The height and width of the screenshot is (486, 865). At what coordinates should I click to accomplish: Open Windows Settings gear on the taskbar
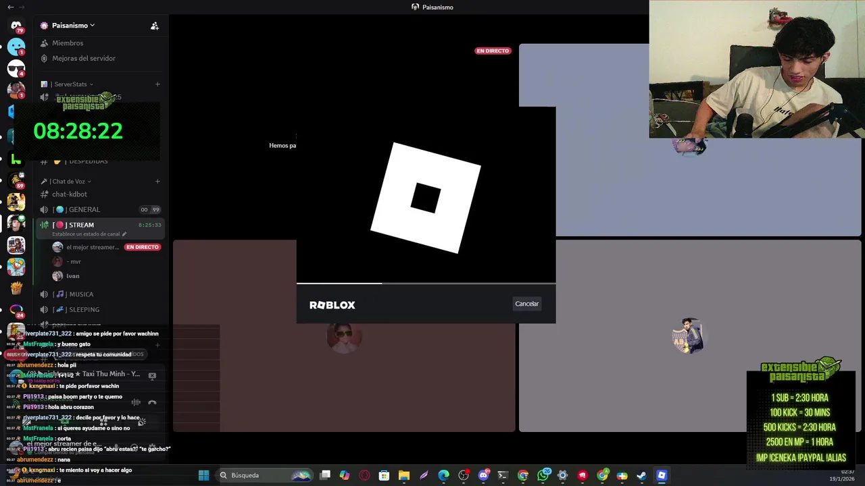[x=562, y=475]
